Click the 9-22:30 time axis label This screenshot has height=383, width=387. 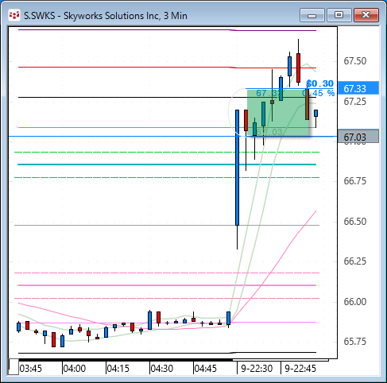click(x=257, y=369)
